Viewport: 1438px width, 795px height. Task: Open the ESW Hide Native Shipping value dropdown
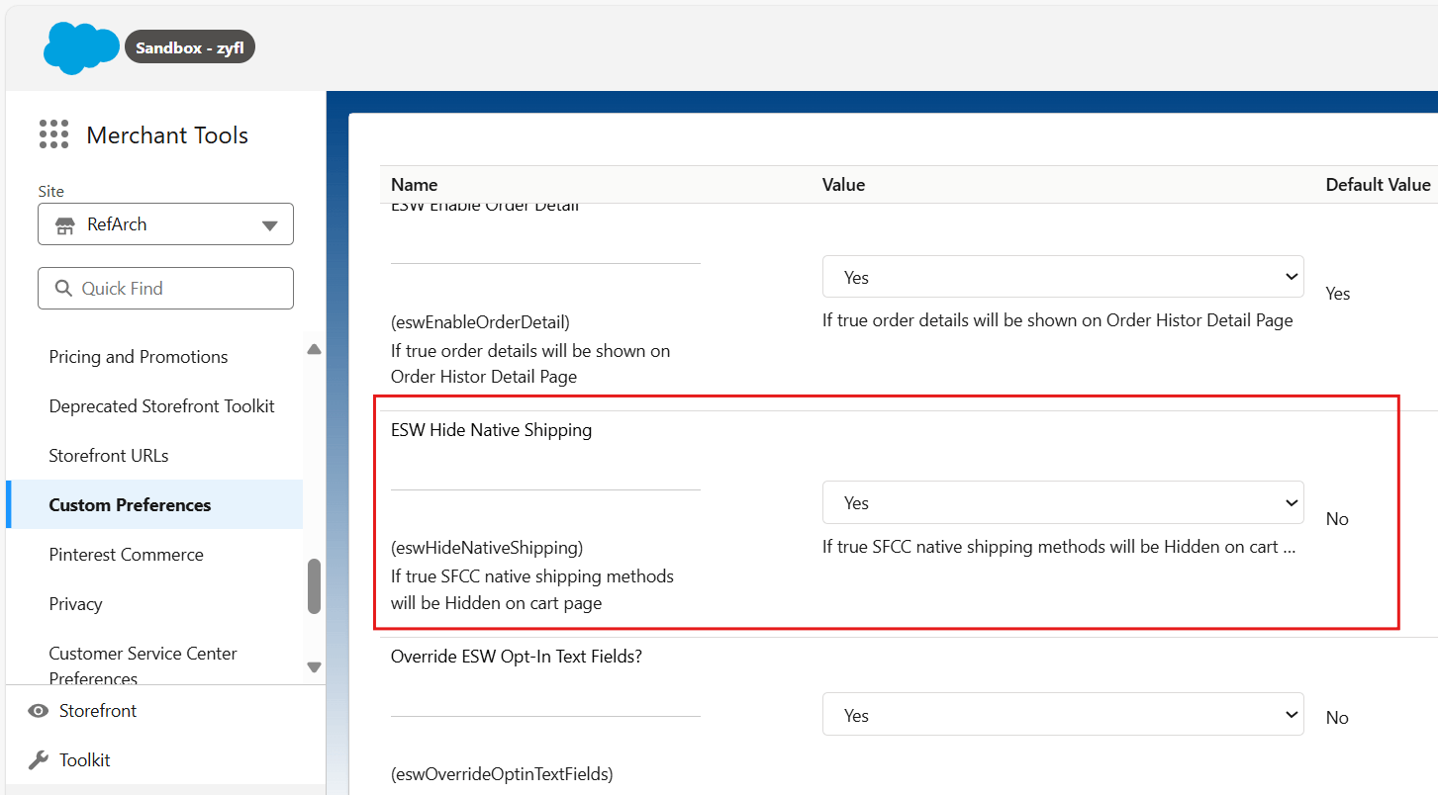(x=1063, y=503)
